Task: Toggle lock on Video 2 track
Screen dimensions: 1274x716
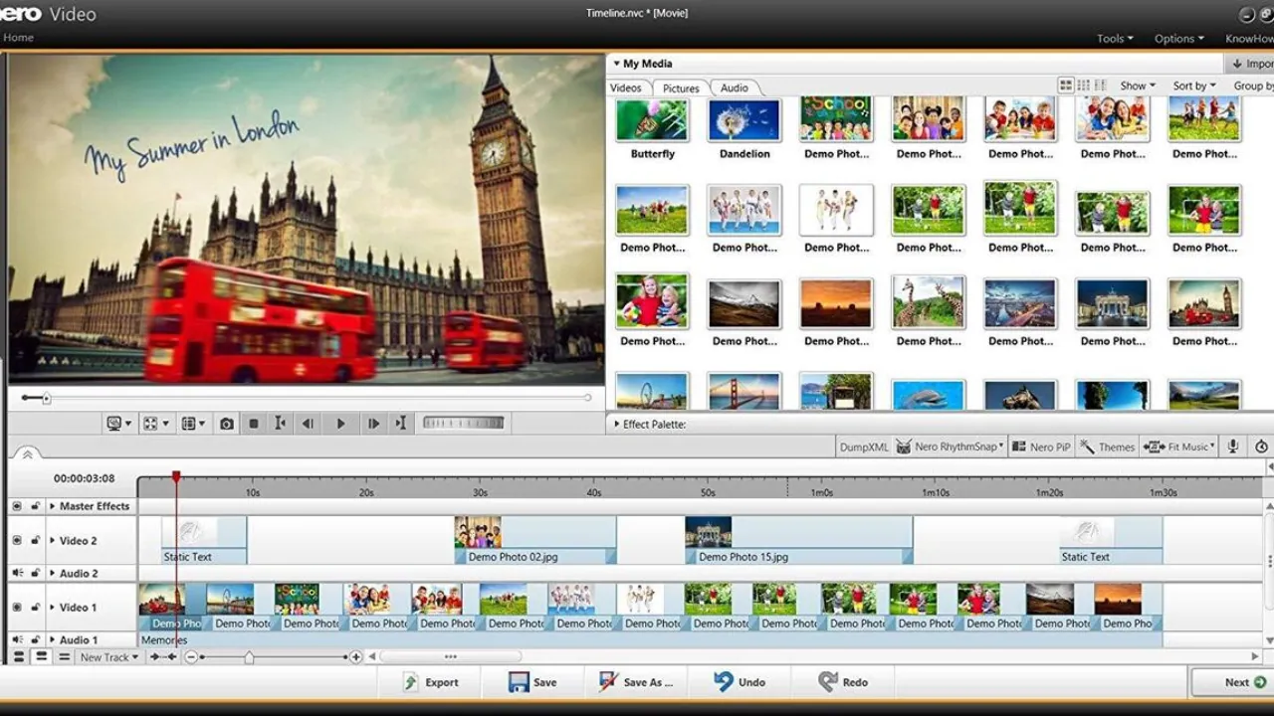Action: (x=36, y=541)
